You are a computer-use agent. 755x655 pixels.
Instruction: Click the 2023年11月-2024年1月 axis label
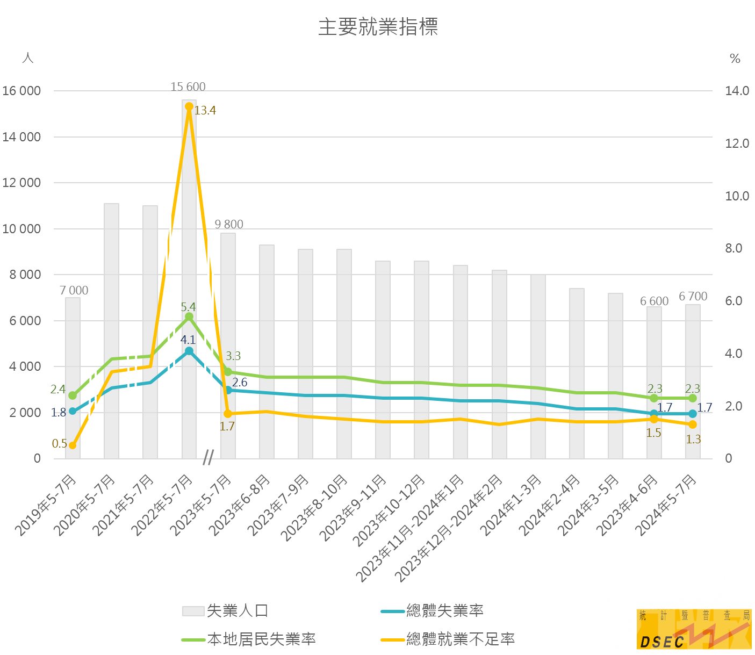tap(410, 529)
